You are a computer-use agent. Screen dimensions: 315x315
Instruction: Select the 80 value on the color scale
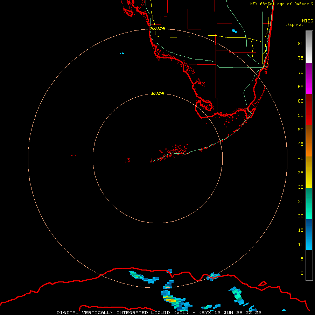(301, 44)
